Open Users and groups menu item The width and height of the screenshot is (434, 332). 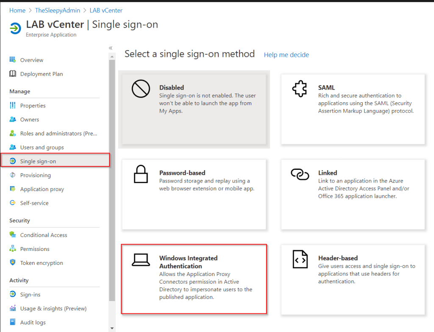[x=42, y=147]
